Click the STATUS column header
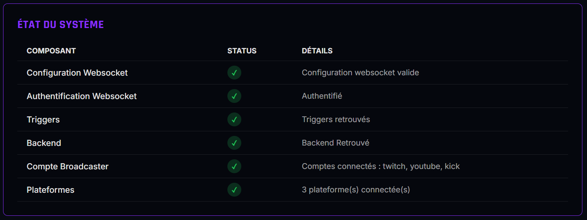587x220 pixels. 242,51
